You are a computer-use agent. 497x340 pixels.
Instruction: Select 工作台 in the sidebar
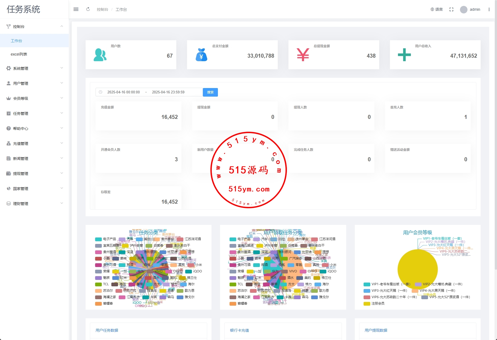click(16, 41)
